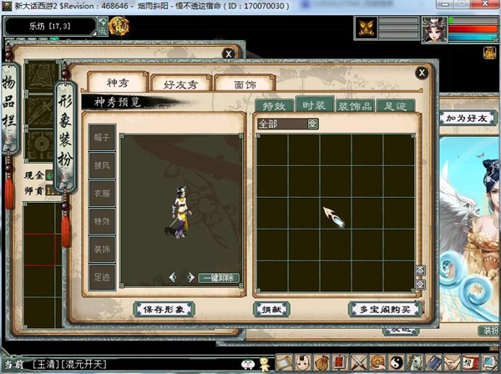Open the crossed swords combat icon
Viewport: 501px width, 374px height.
click(x=357, y=363)
